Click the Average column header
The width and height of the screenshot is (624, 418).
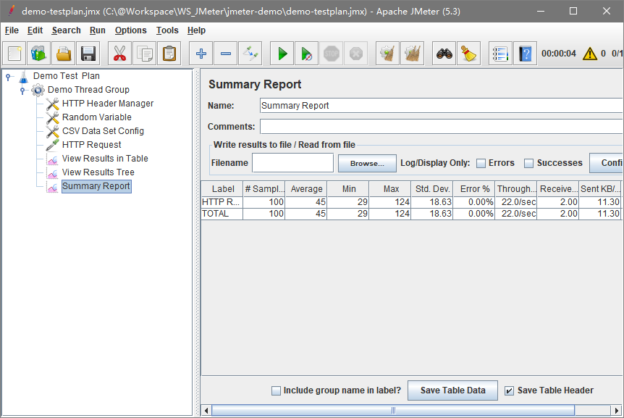[306, 188]
